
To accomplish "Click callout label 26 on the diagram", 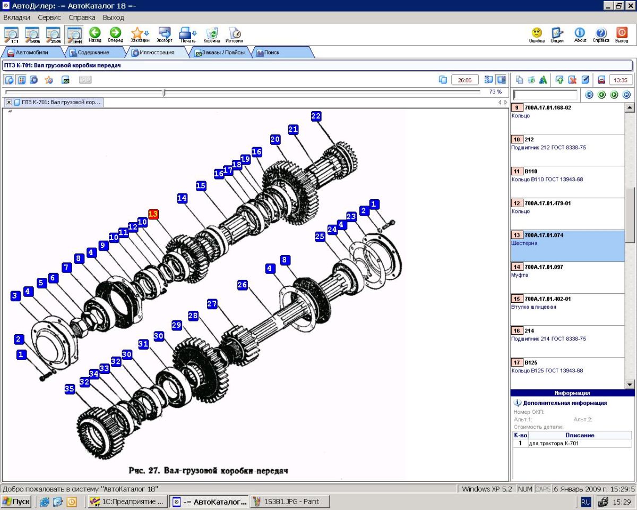I will tap(243, 285).
